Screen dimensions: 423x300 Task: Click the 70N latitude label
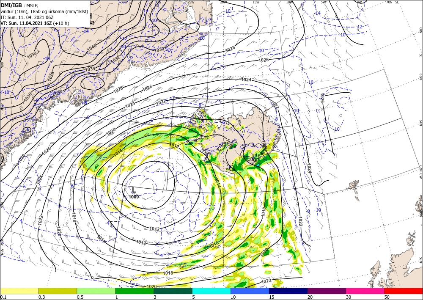pyautogui.click(x=389, y=2)
